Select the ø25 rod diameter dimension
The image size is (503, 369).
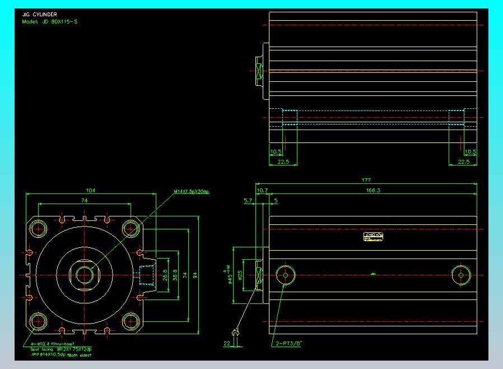click(x=240, y=275)
